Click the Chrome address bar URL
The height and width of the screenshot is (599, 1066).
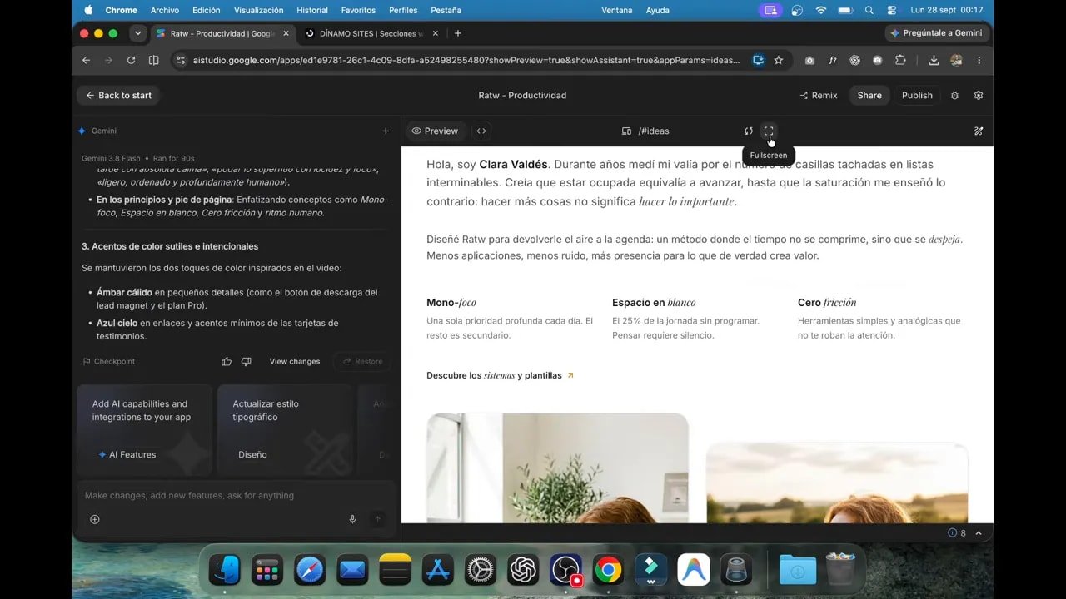(x=465, y=60)
